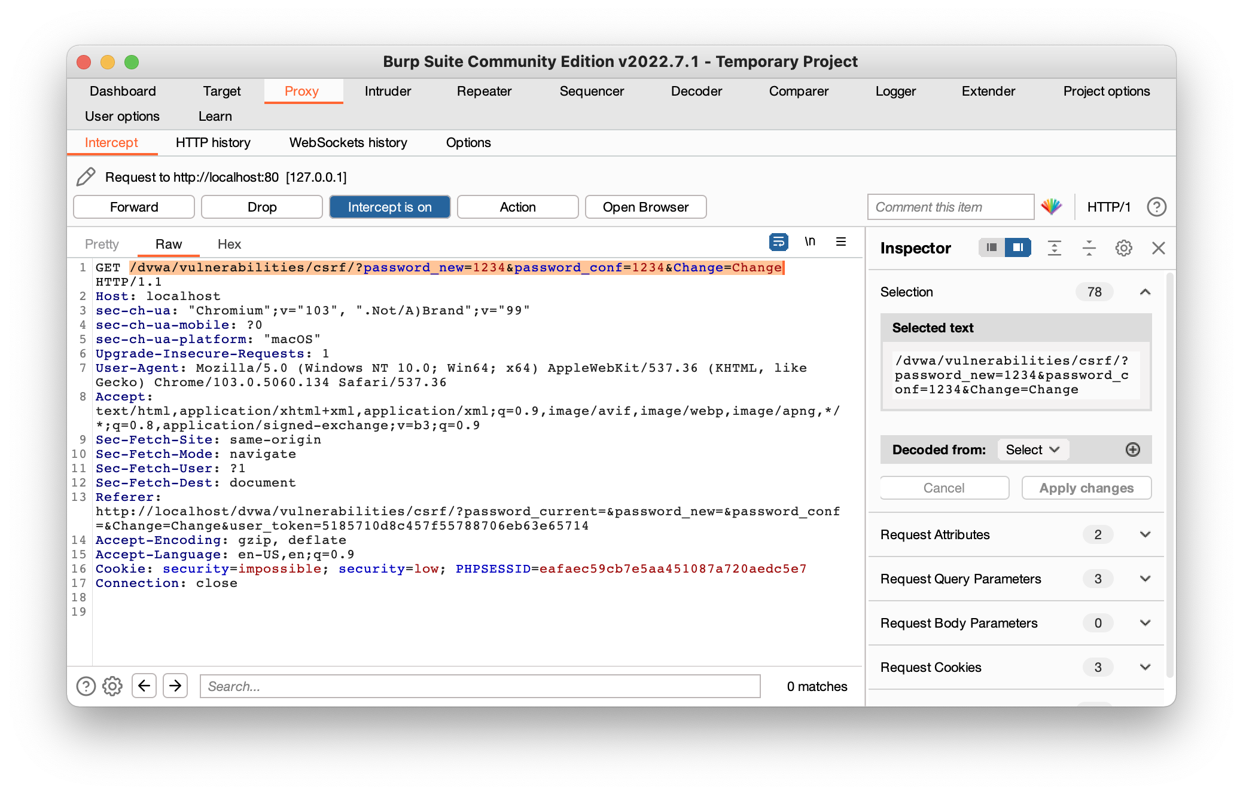This screenshot has width=1243, height=795.
Task: Click the Selected text box in Inspector
Action: 1016,375
